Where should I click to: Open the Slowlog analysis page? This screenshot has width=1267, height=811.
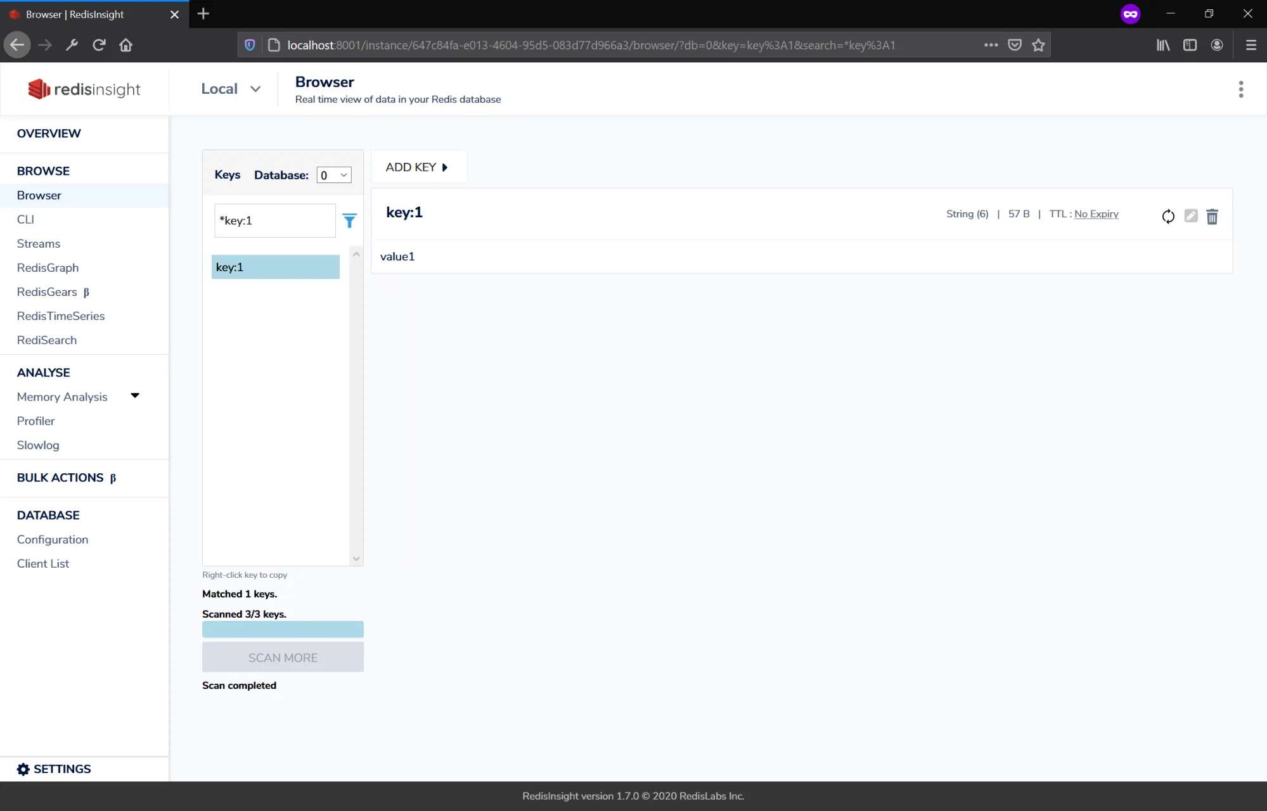[38, 445]
